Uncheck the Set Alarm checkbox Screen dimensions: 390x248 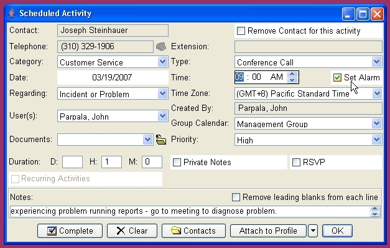[x=337, y=77]
